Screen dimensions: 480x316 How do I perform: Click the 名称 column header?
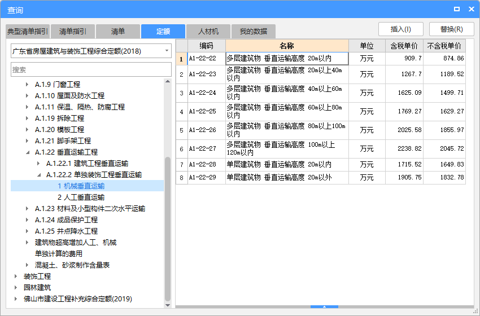click(x=287, y=46)
